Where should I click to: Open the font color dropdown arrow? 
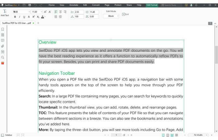pos(45,17)
